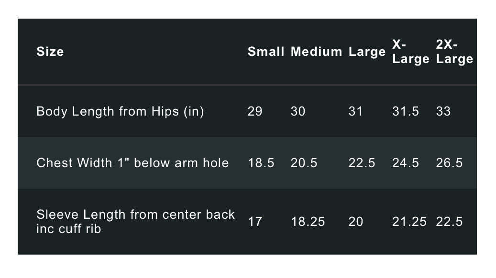The width and height of the screenshot is (496, 278).
Task: Select the Small column header
Action: (x=266, y=52)
